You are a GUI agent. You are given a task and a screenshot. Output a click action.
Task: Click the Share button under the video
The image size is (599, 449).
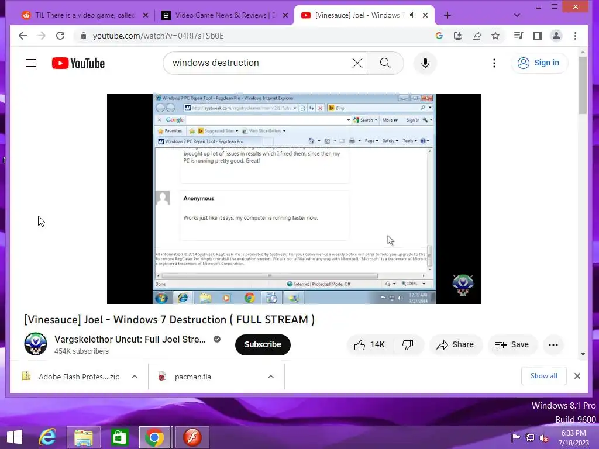coord(455,345)
